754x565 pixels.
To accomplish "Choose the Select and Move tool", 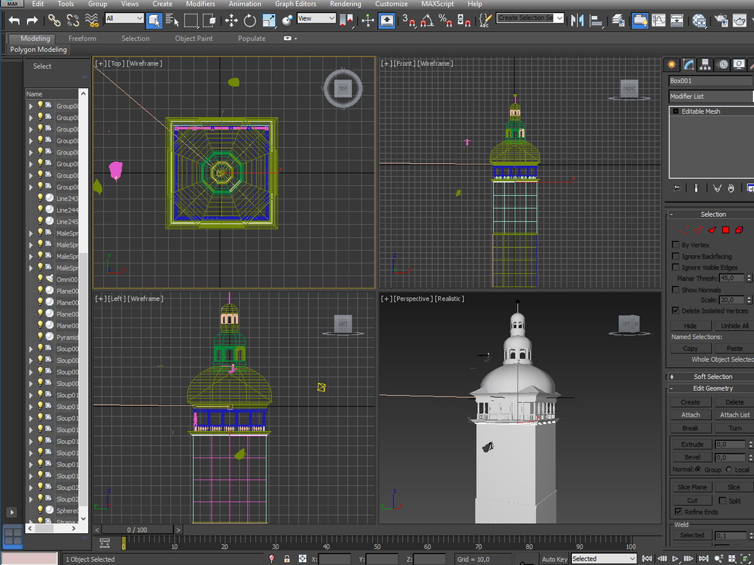I will tap(231, 20).
